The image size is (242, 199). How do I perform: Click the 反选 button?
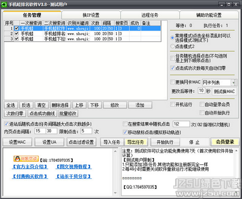point(26,105)
